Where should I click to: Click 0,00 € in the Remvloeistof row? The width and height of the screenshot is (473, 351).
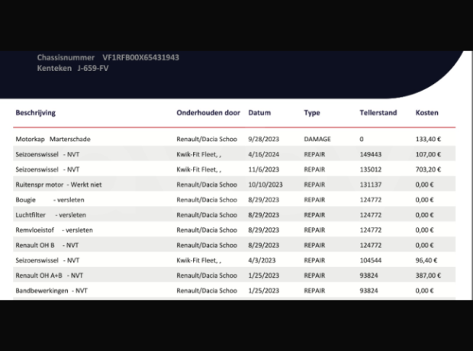coord(424,230)
